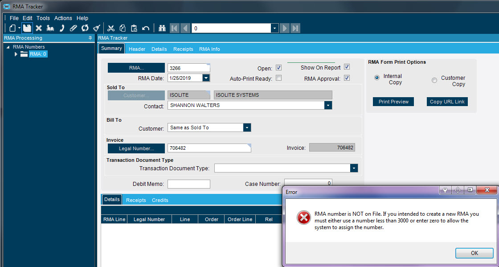The image size is (499, 267).
Task: Enable the Auto-Print Ready checkbox
Action: point(278,78)
